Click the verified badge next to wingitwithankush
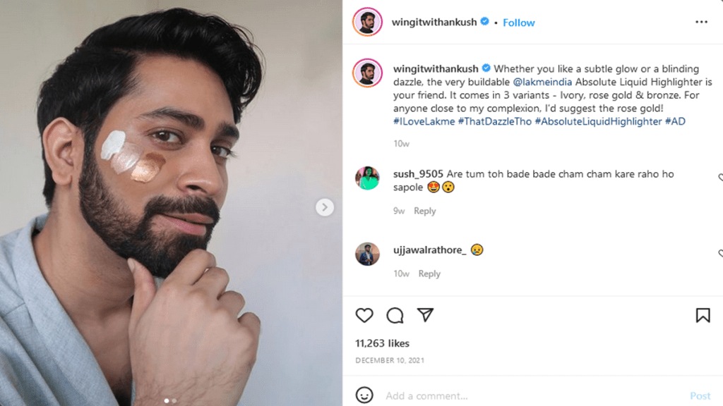This screenshot has width=723, height=406. [x=484, y=21]
